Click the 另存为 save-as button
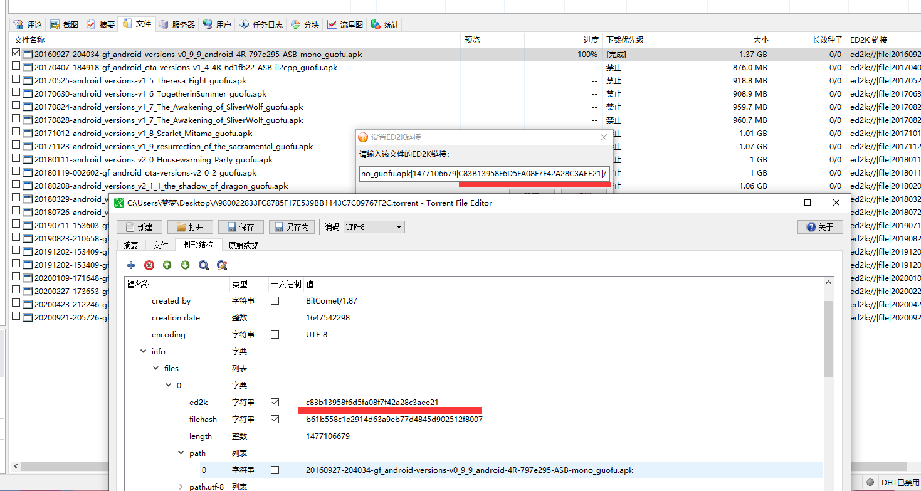 292,227
